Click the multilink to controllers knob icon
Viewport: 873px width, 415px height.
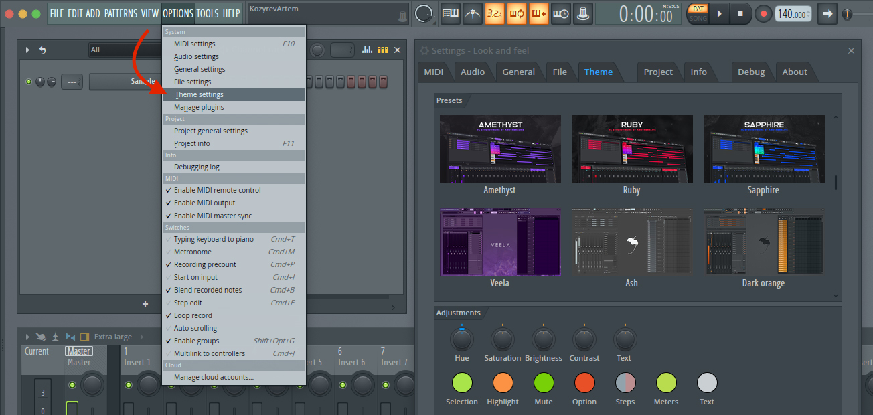582,13
